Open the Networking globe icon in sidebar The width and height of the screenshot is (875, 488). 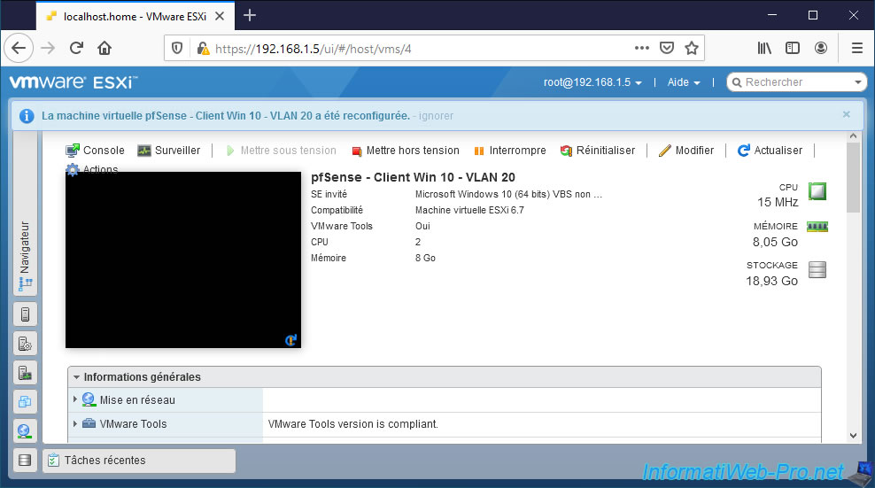(x=25, y=430)
